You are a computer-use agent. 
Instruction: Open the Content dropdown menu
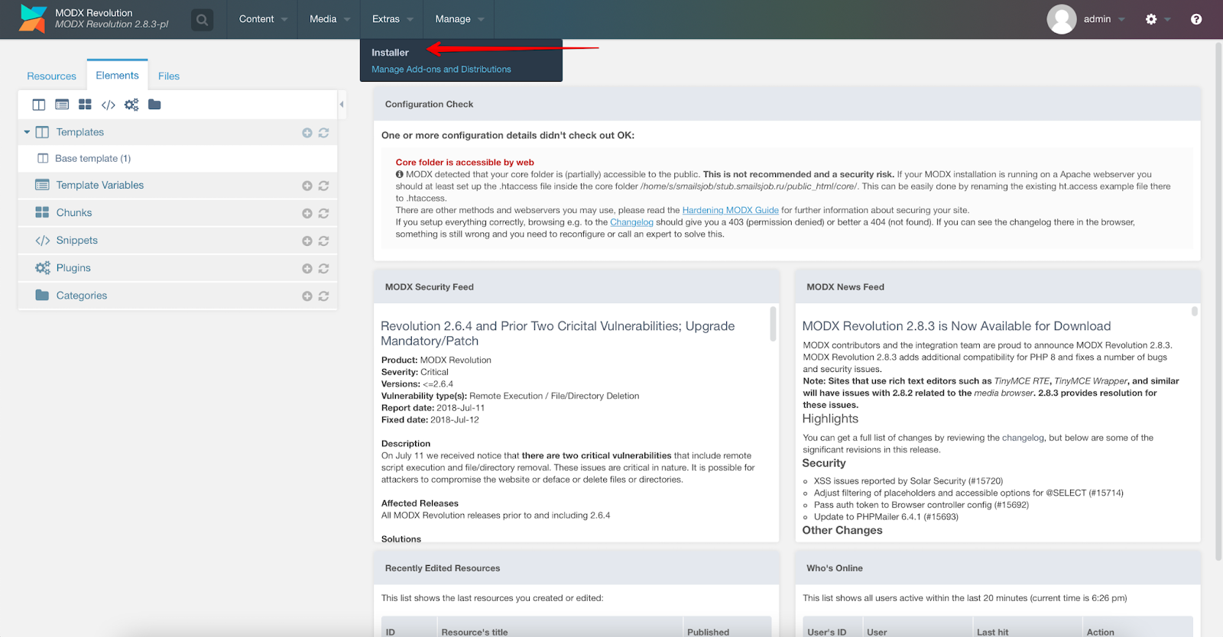click(x=263, y=19)
